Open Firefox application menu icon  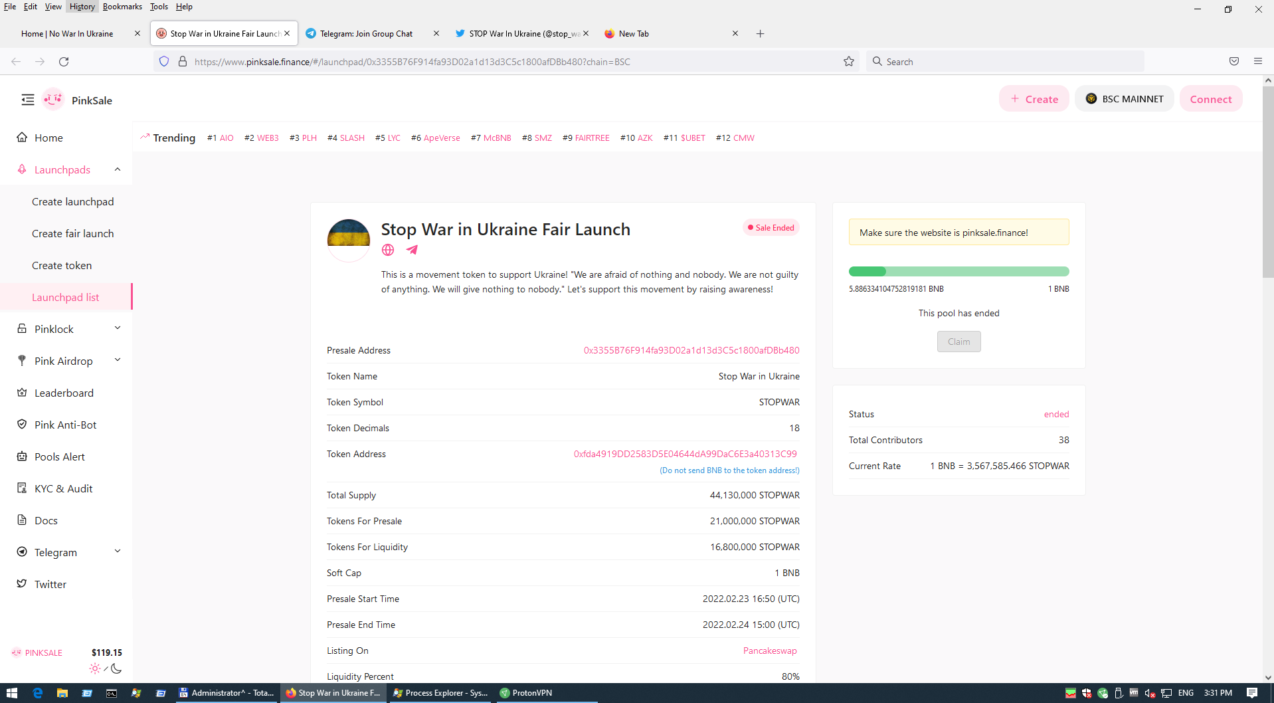click(x=1257, y=62)
